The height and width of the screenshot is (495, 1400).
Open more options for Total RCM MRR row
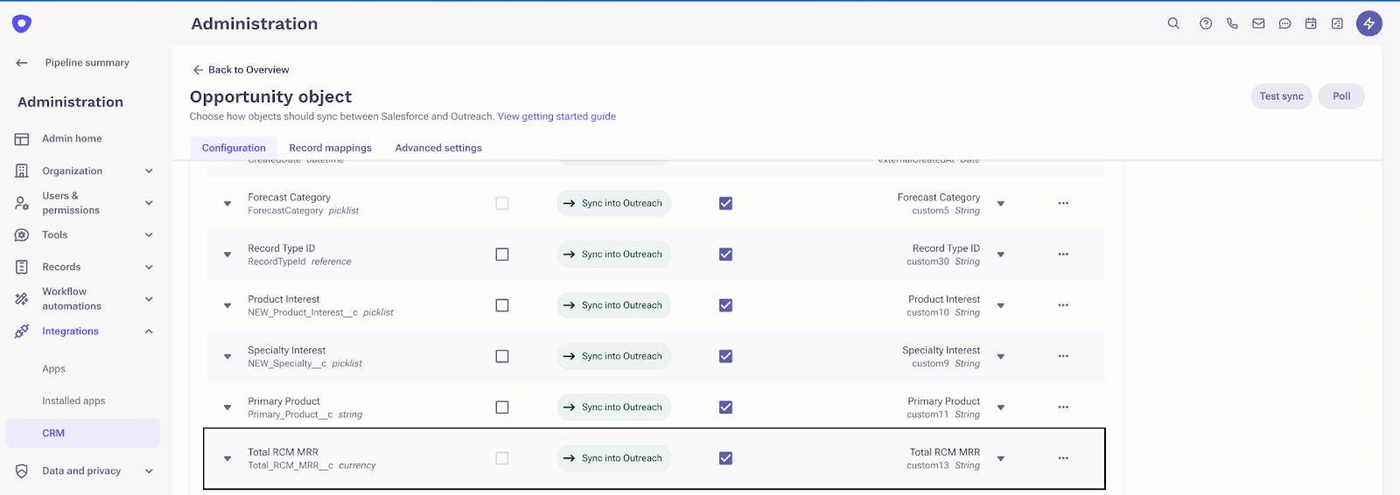pos(1063,458)
